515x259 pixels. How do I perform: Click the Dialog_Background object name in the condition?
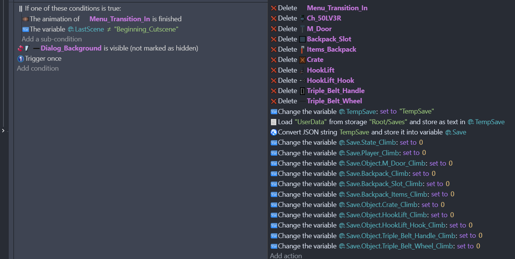pyautogui.click(x=71, y=48)
